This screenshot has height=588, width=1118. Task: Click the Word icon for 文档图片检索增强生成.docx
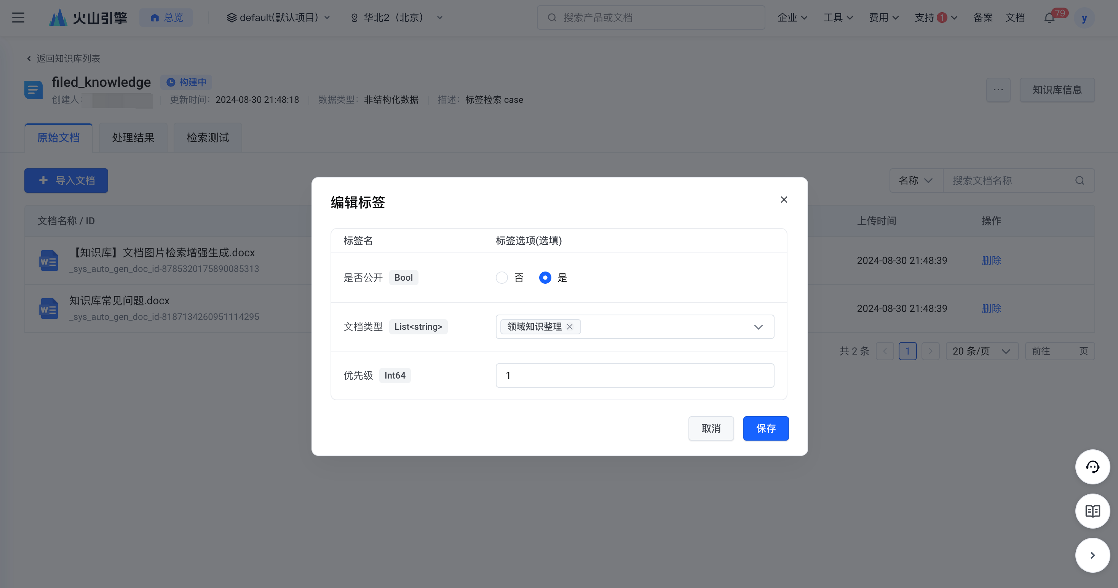click(x=49, y=260)
